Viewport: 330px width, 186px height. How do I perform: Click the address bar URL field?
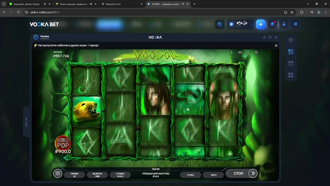pos(155,12)
